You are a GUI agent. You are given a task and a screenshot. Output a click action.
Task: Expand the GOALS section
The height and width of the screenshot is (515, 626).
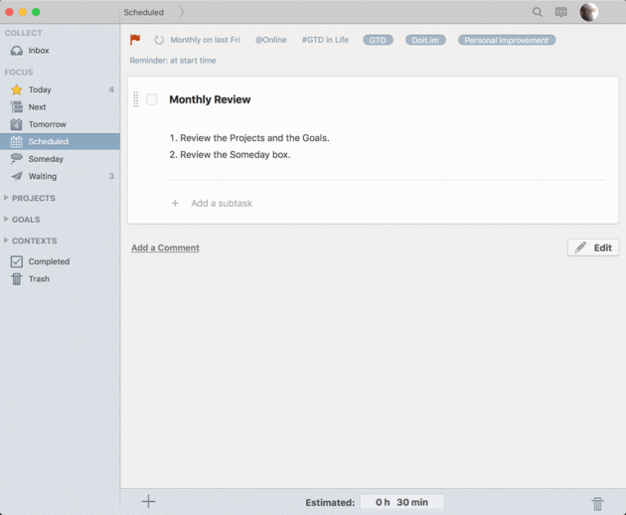(x=6, y=219)
